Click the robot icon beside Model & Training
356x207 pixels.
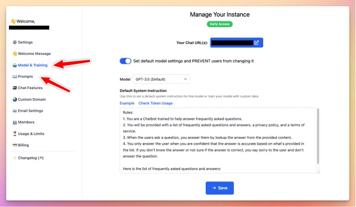coord(15,65)
